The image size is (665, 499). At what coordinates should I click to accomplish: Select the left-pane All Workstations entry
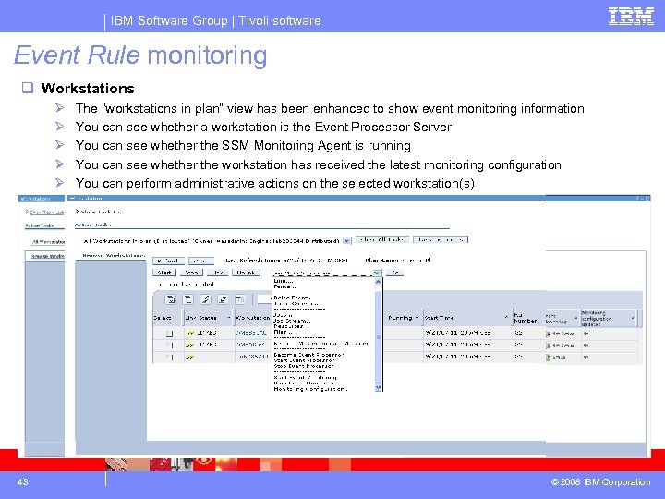(48, 242)
